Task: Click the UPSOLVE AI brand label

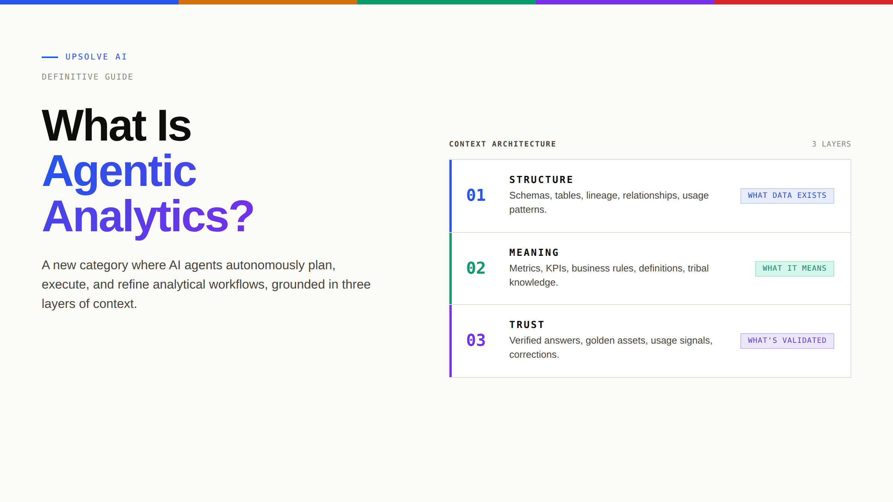Action: [96, 57]
